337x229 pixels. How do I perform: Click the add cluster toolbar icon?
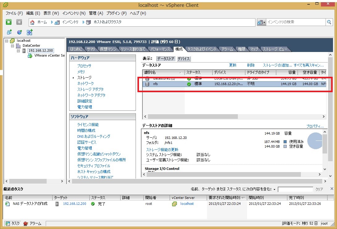click(x=30, y=32)
